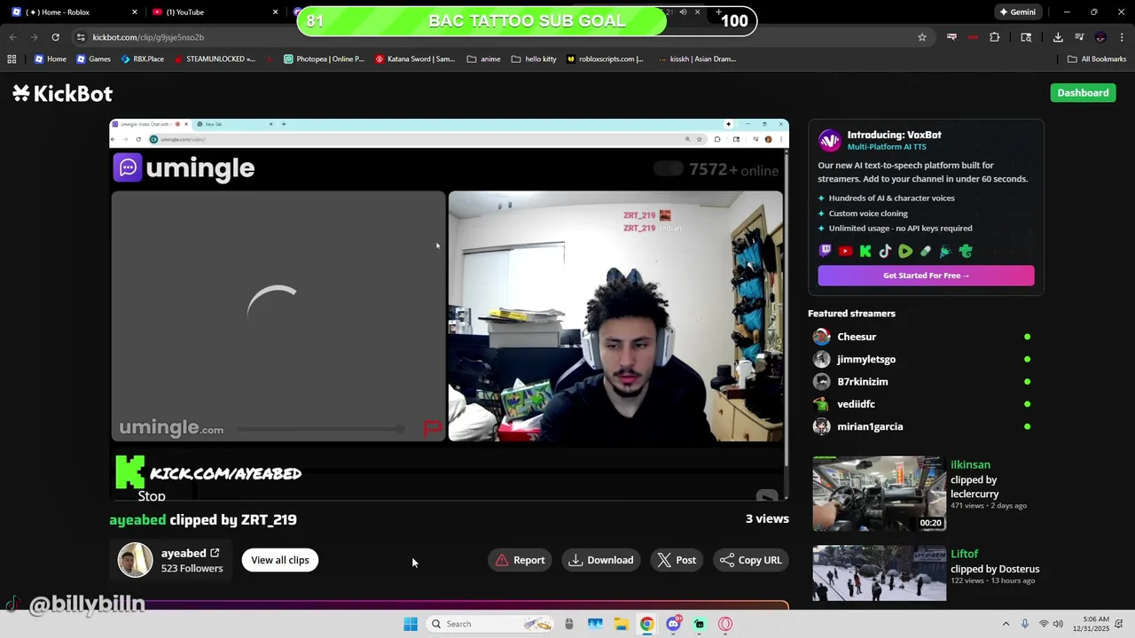1135x638 pixels.
Task: Click the Report button
Action: tap(520, 560)
